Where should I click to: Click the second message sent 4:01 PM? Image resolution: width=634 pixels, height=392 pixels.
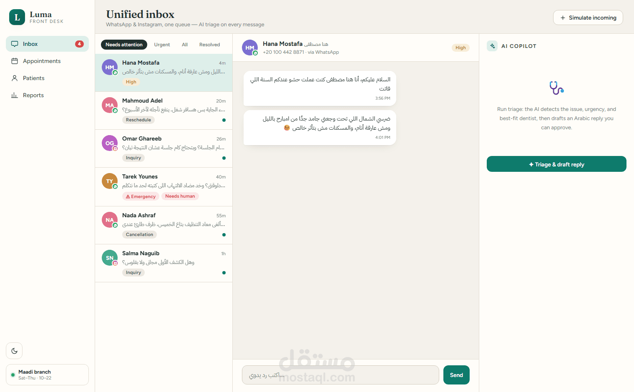[x=320, y=128]
